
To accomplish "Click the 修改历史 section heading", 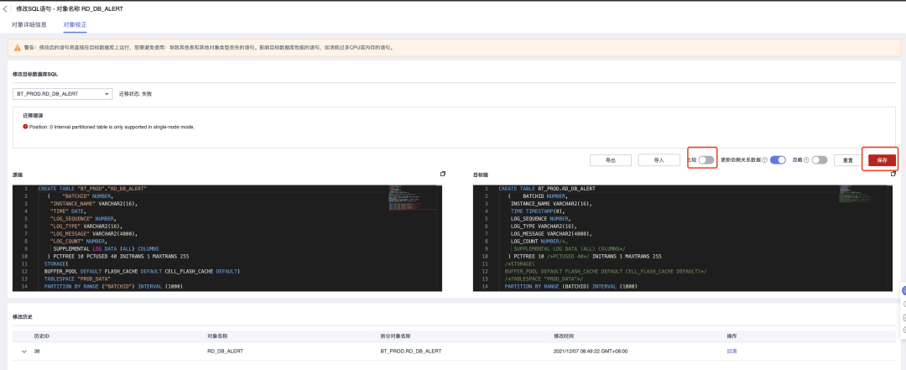I will point(22,316).
